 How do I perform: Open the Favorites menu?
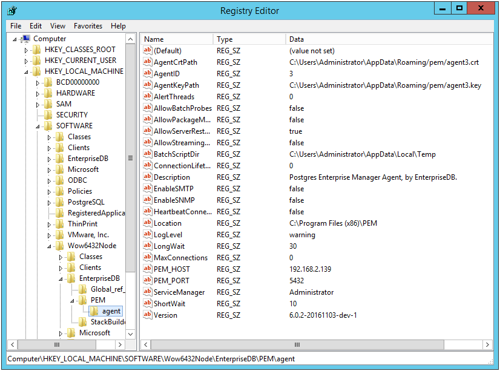[x=88, y=26]
